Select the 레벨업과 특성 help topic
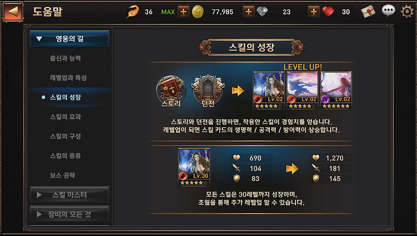 (68, 78)
